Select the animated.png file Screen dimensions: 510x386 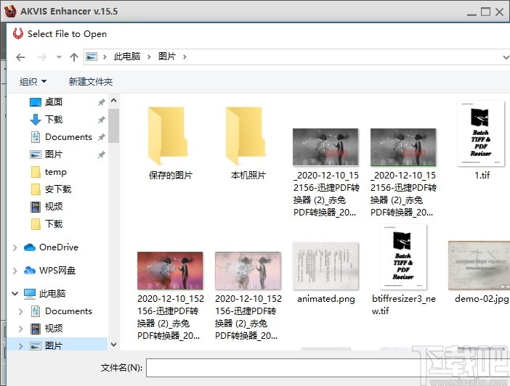point(326,273)
